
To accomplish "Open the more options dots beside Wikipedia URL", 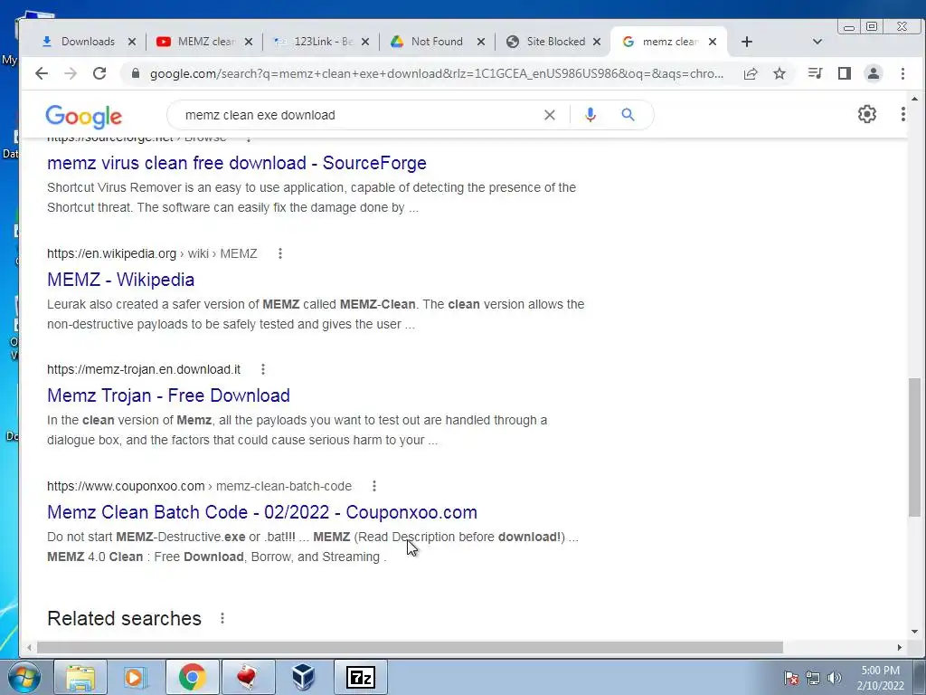I will [280, 253].
